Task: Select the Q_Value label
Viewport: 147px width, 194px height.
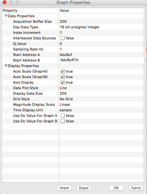Action: 20,44
